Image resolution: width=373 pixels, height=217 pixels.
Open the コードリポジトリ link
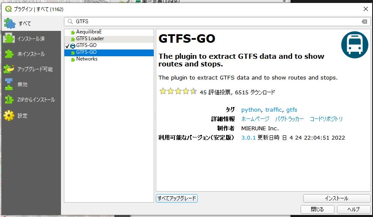pyautogui.click(x=326, y=119)
